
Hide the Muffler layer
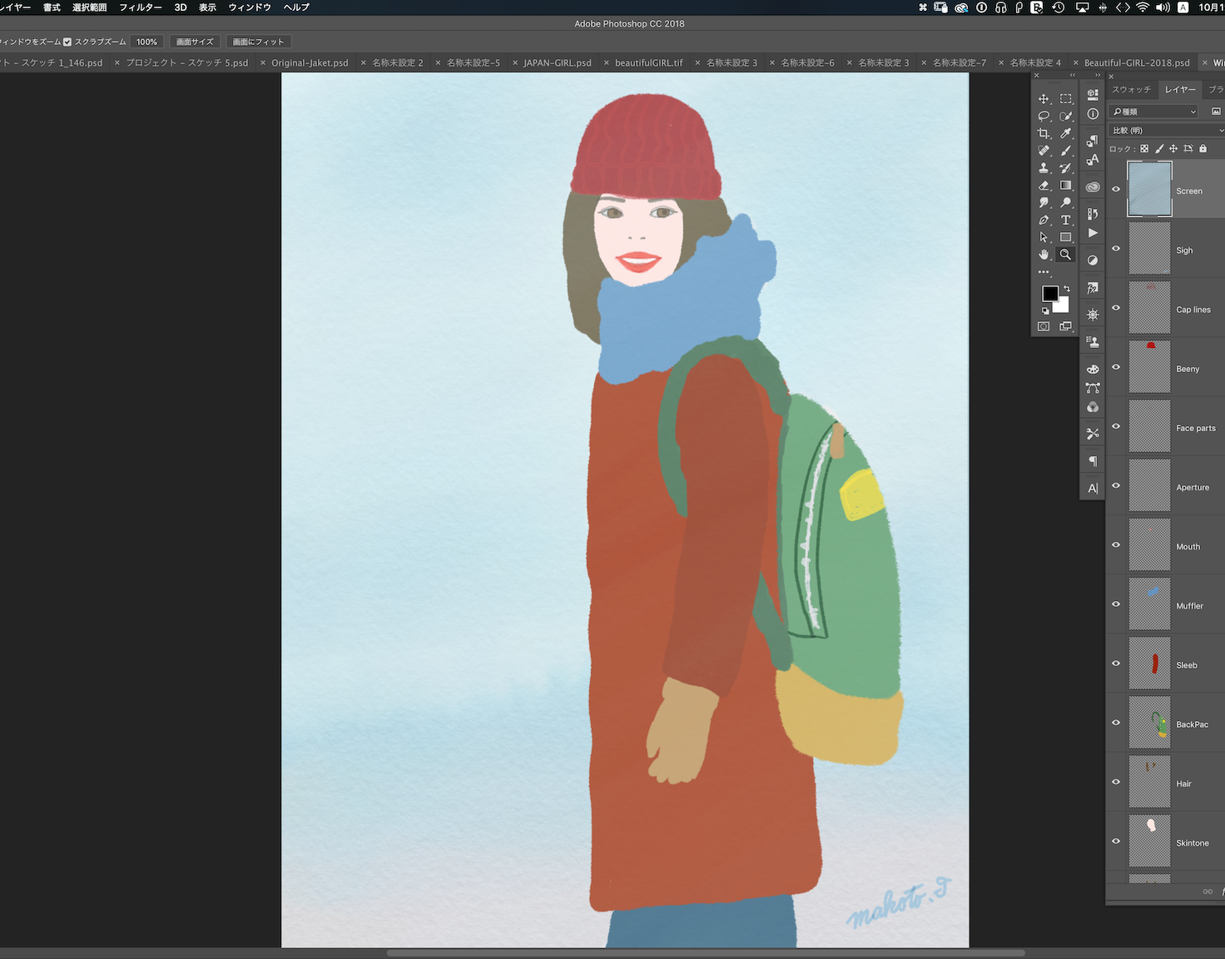1116,604
